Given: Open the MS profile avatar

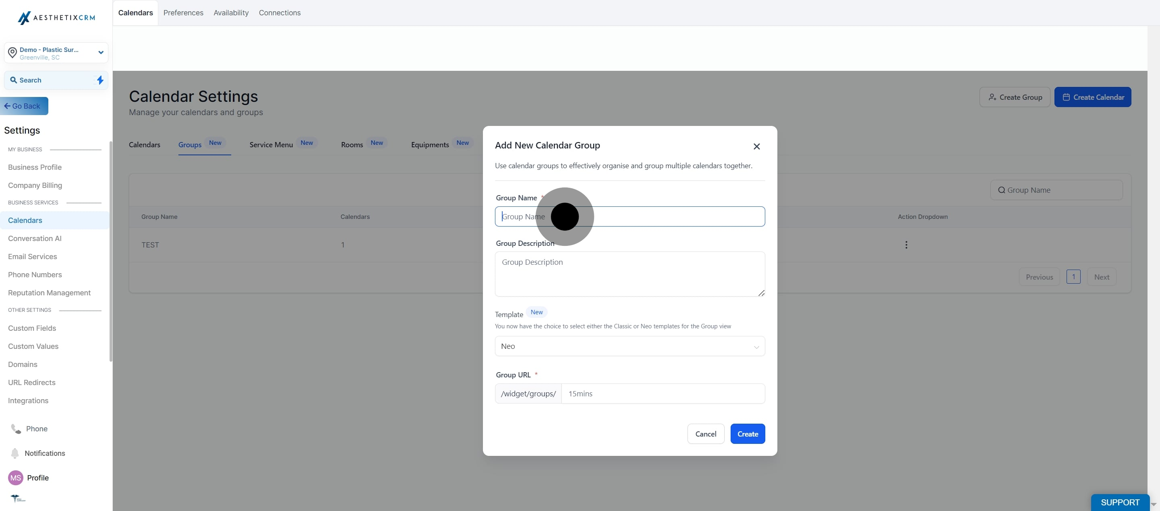Looking at the screenshot, I should [16, 478].
